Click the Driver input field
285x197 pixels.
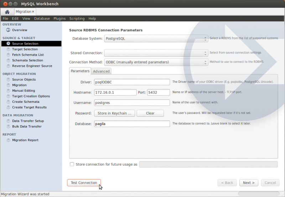132,82
